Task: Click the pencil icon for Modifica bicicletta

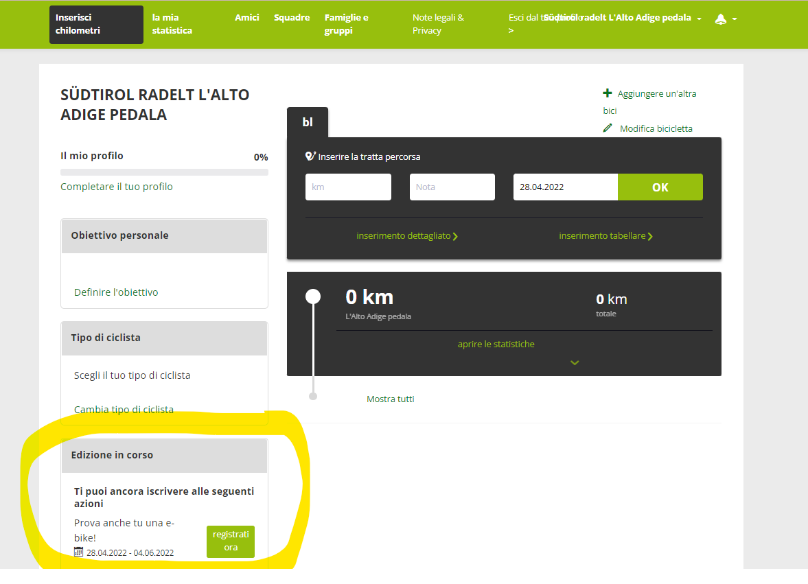Action: [608, 128]
